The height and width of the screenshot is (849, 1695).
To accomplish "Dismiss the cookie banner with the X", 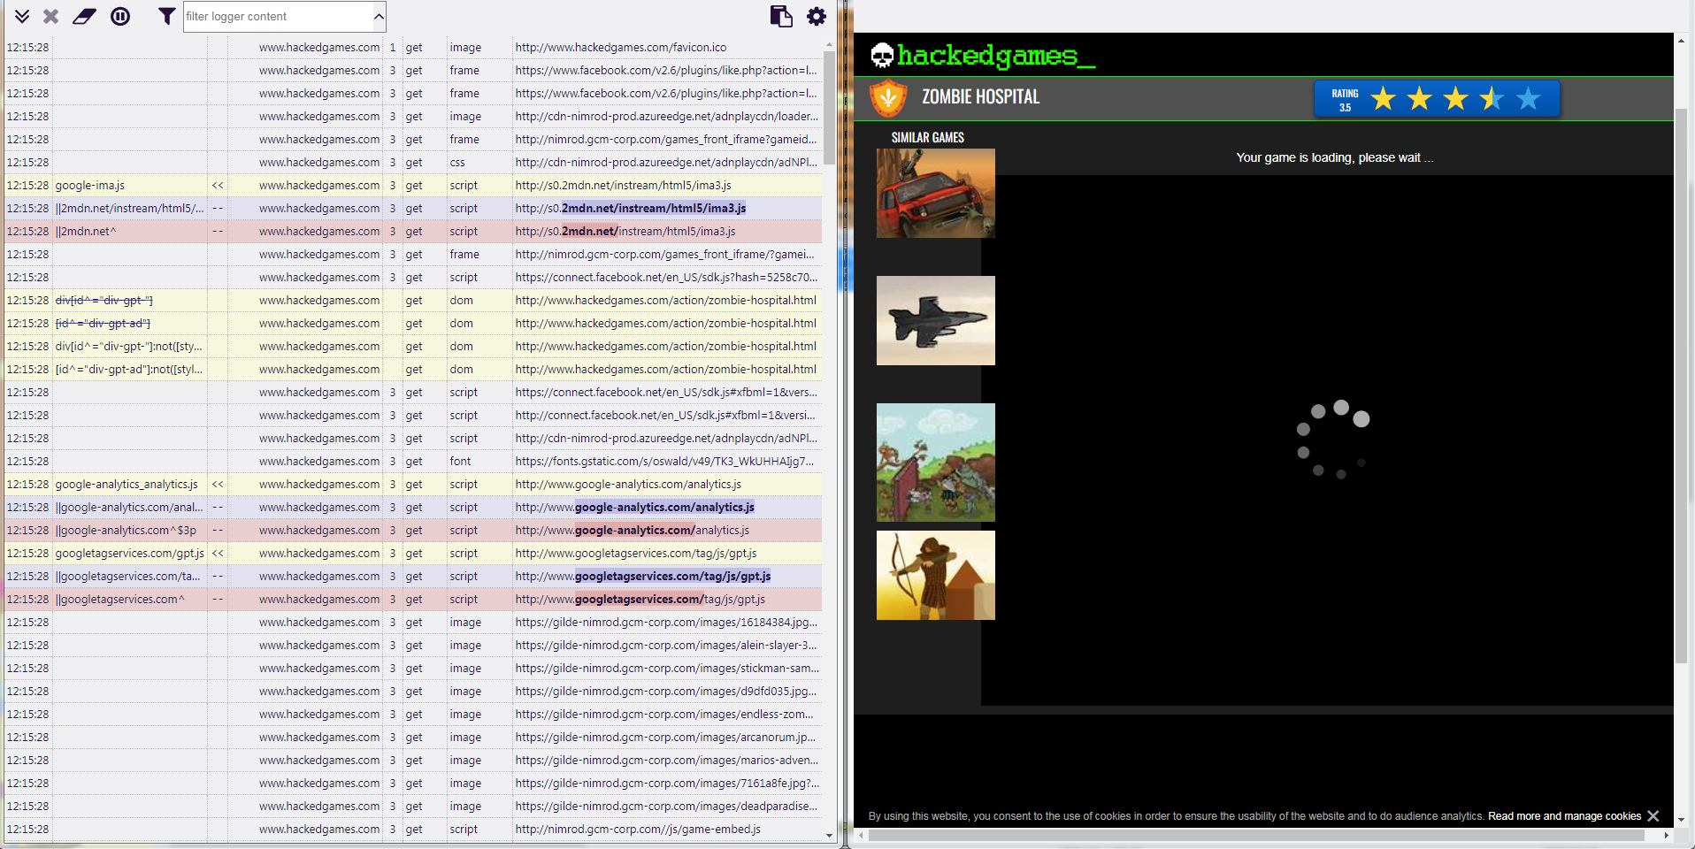I will [1654, 816].
